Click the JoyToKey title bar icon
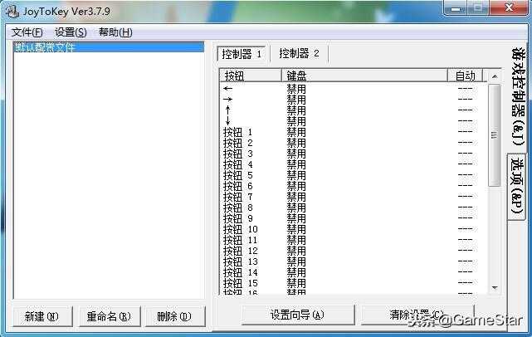The height and width of the screenshot is (337, 532). pyautogui.click(x=12, y=12)
